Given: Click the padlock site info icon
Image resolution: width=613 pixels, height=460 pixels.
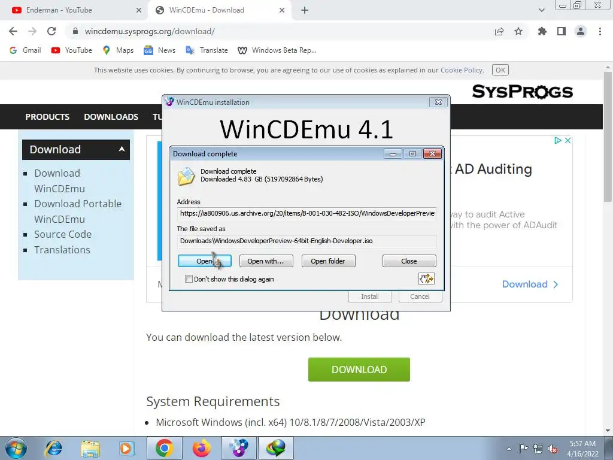Looking at the screenshot, I should [x=75, y=31].
